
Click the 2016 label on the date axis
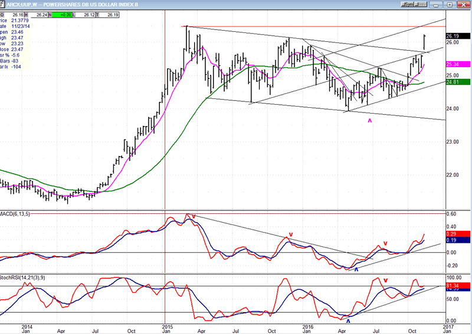tap(307, 325)
